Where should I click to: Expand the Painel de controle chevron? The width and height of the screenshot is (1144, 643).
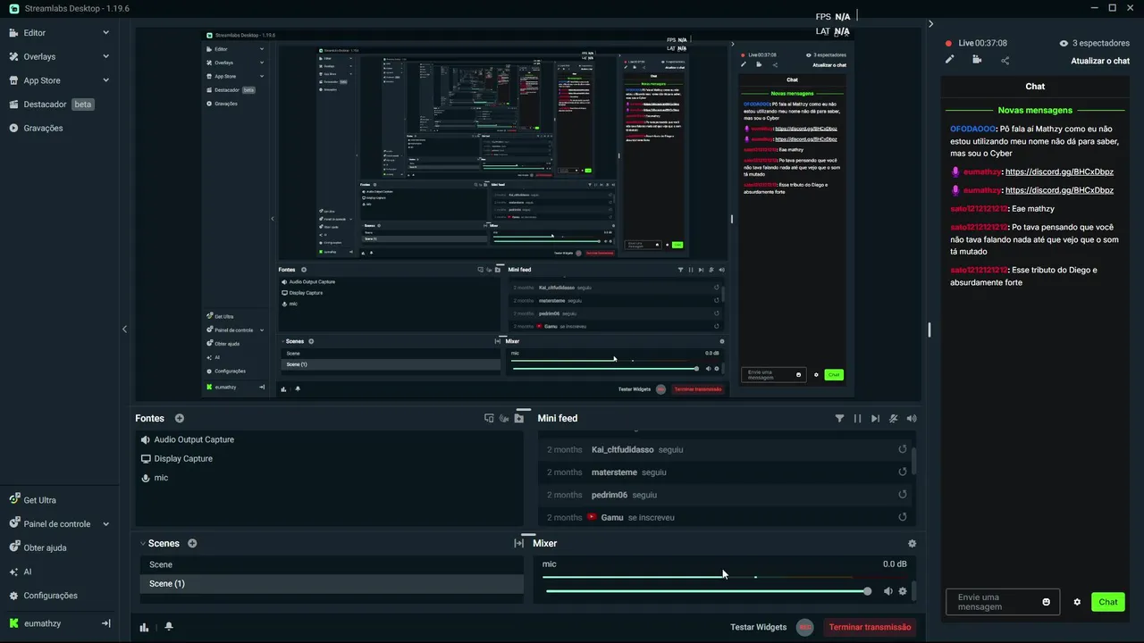pyautogui.click(x=105, y=524)
